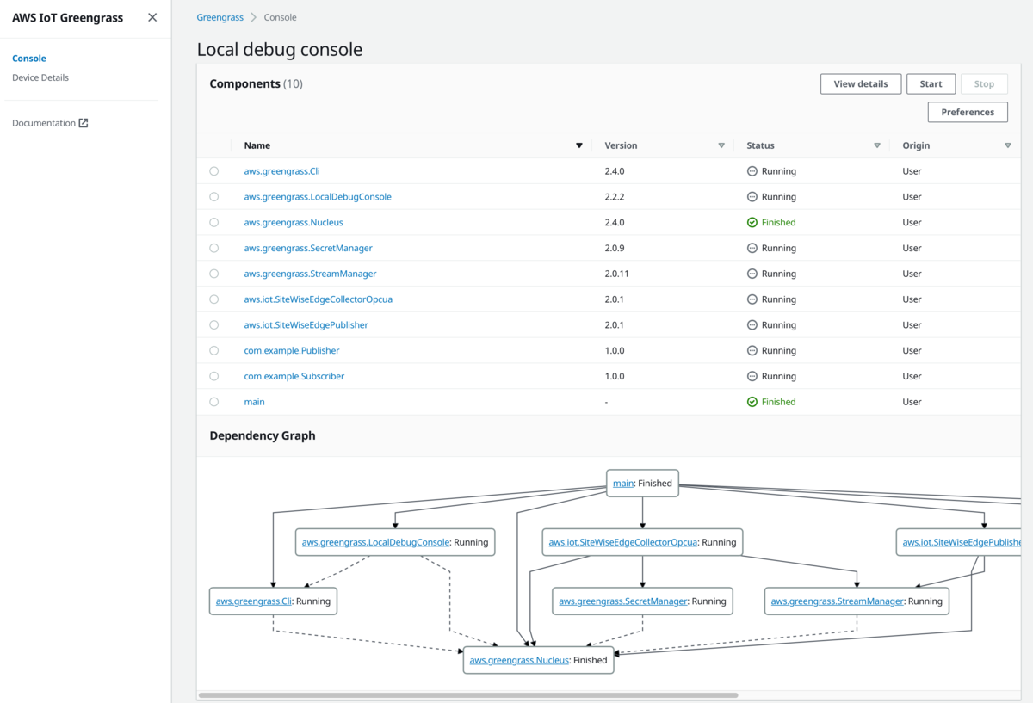
Task: Click the aws.iot.SiteWiseEdgeCollectorOpcua graph node
Action: point(642,542)
